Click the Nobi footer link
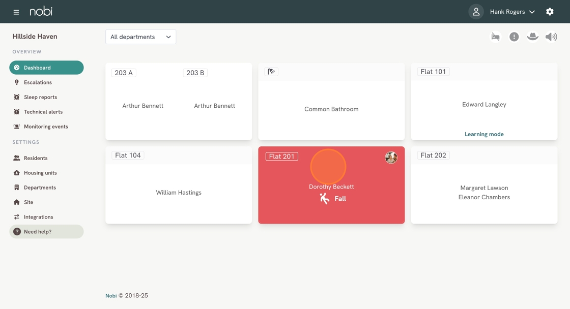Viewport: 570px width, 309px height. pos(111,296)
